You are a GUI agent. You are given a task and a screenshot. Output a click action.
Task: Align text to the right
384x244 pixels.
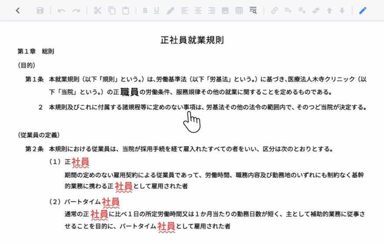pyautogui.click(x=212, y=10)
